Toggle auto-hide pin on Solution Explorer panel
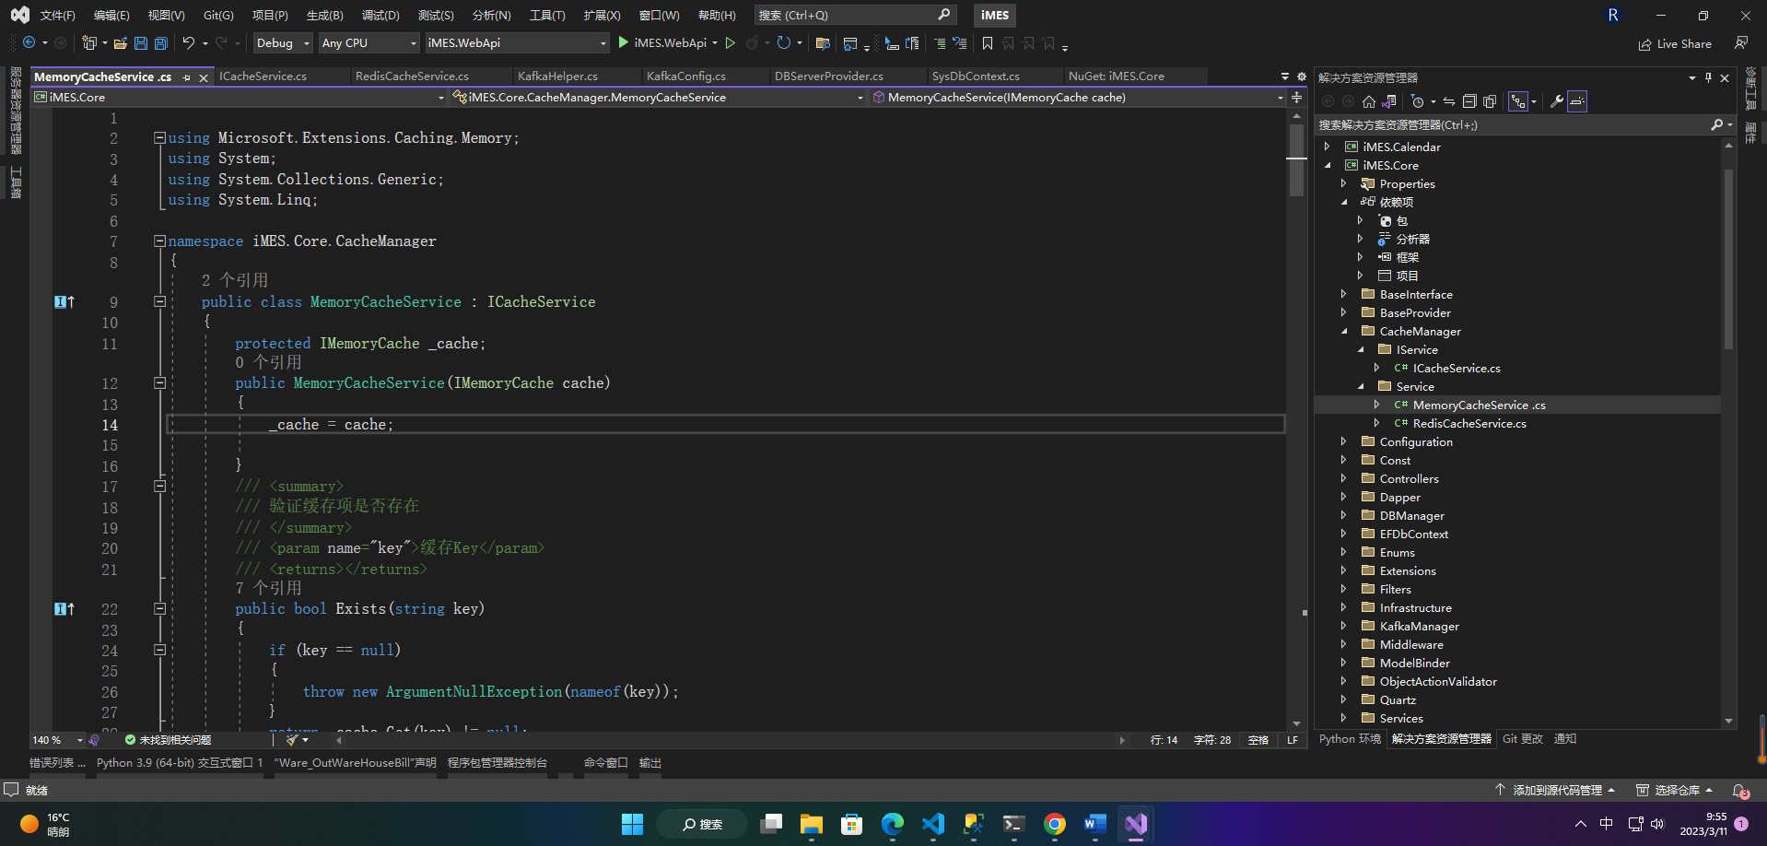 coord(1708,78)
